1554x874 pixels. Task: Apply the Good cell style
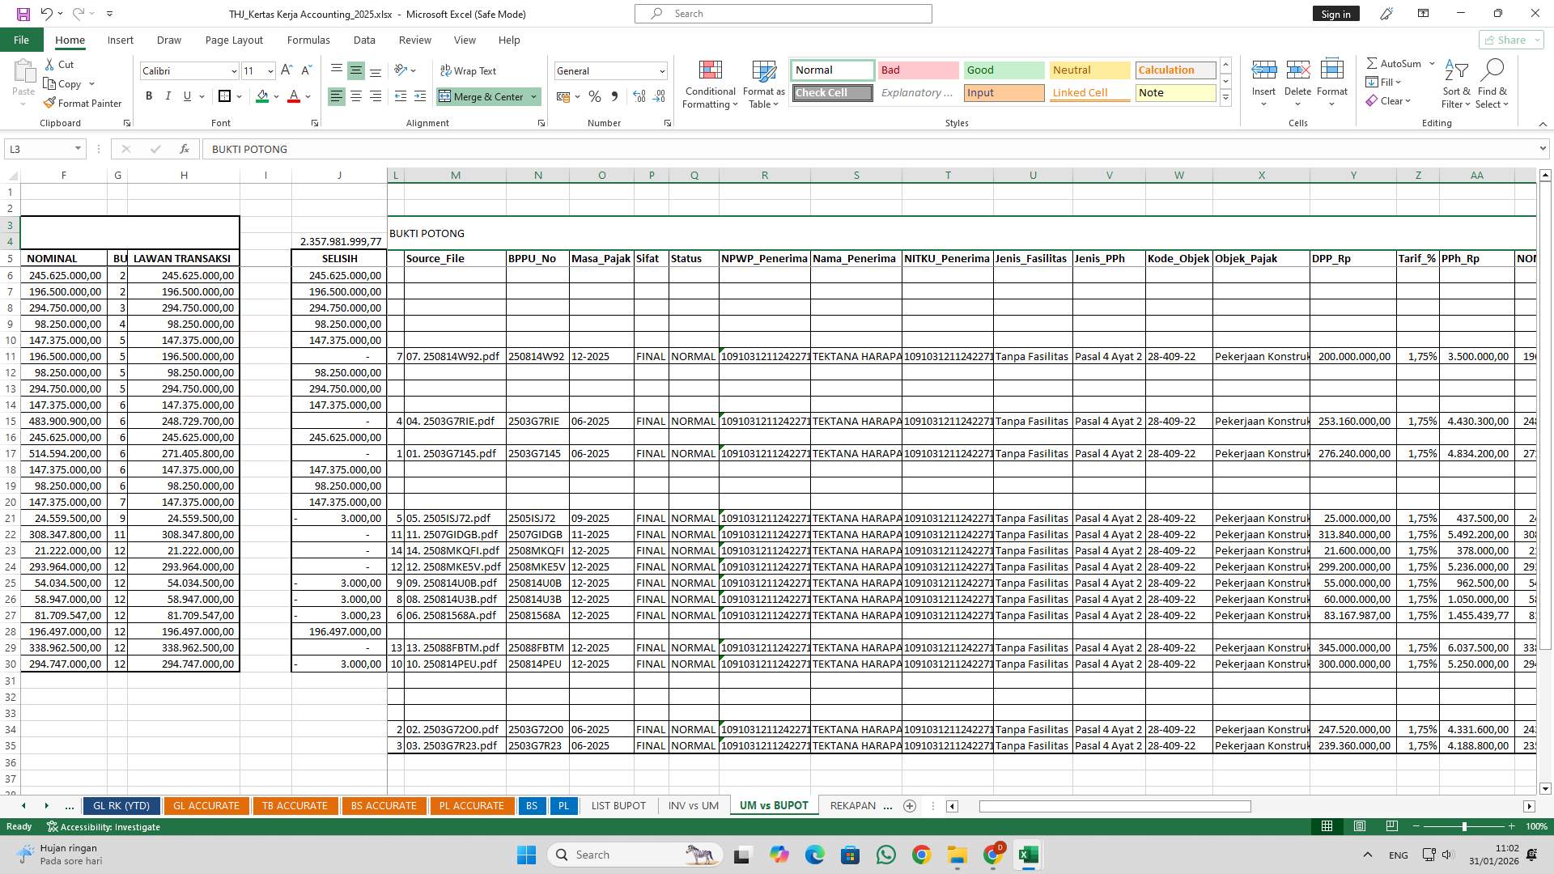point(1003,70)
